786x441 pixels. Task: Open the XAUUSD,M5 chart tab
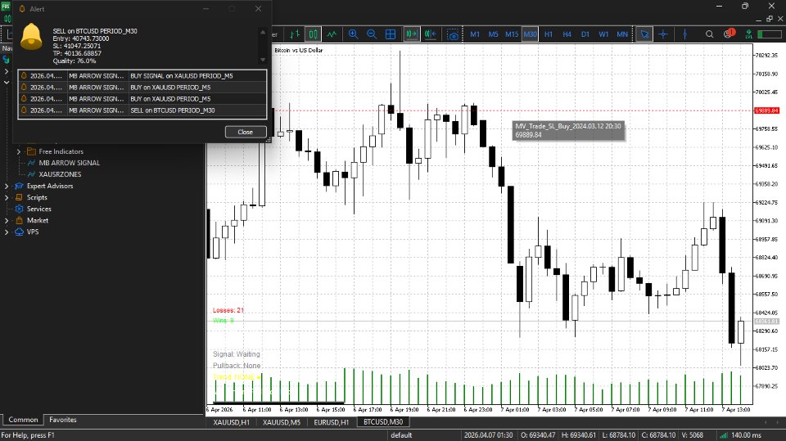[x=281, y=422]
